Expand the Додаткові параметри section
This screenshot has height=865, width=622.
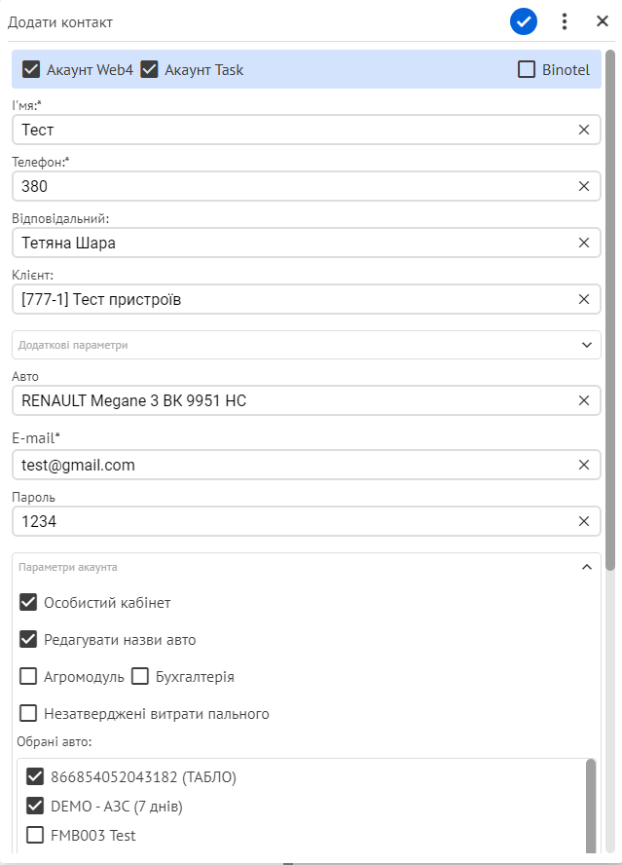(307, 345)
